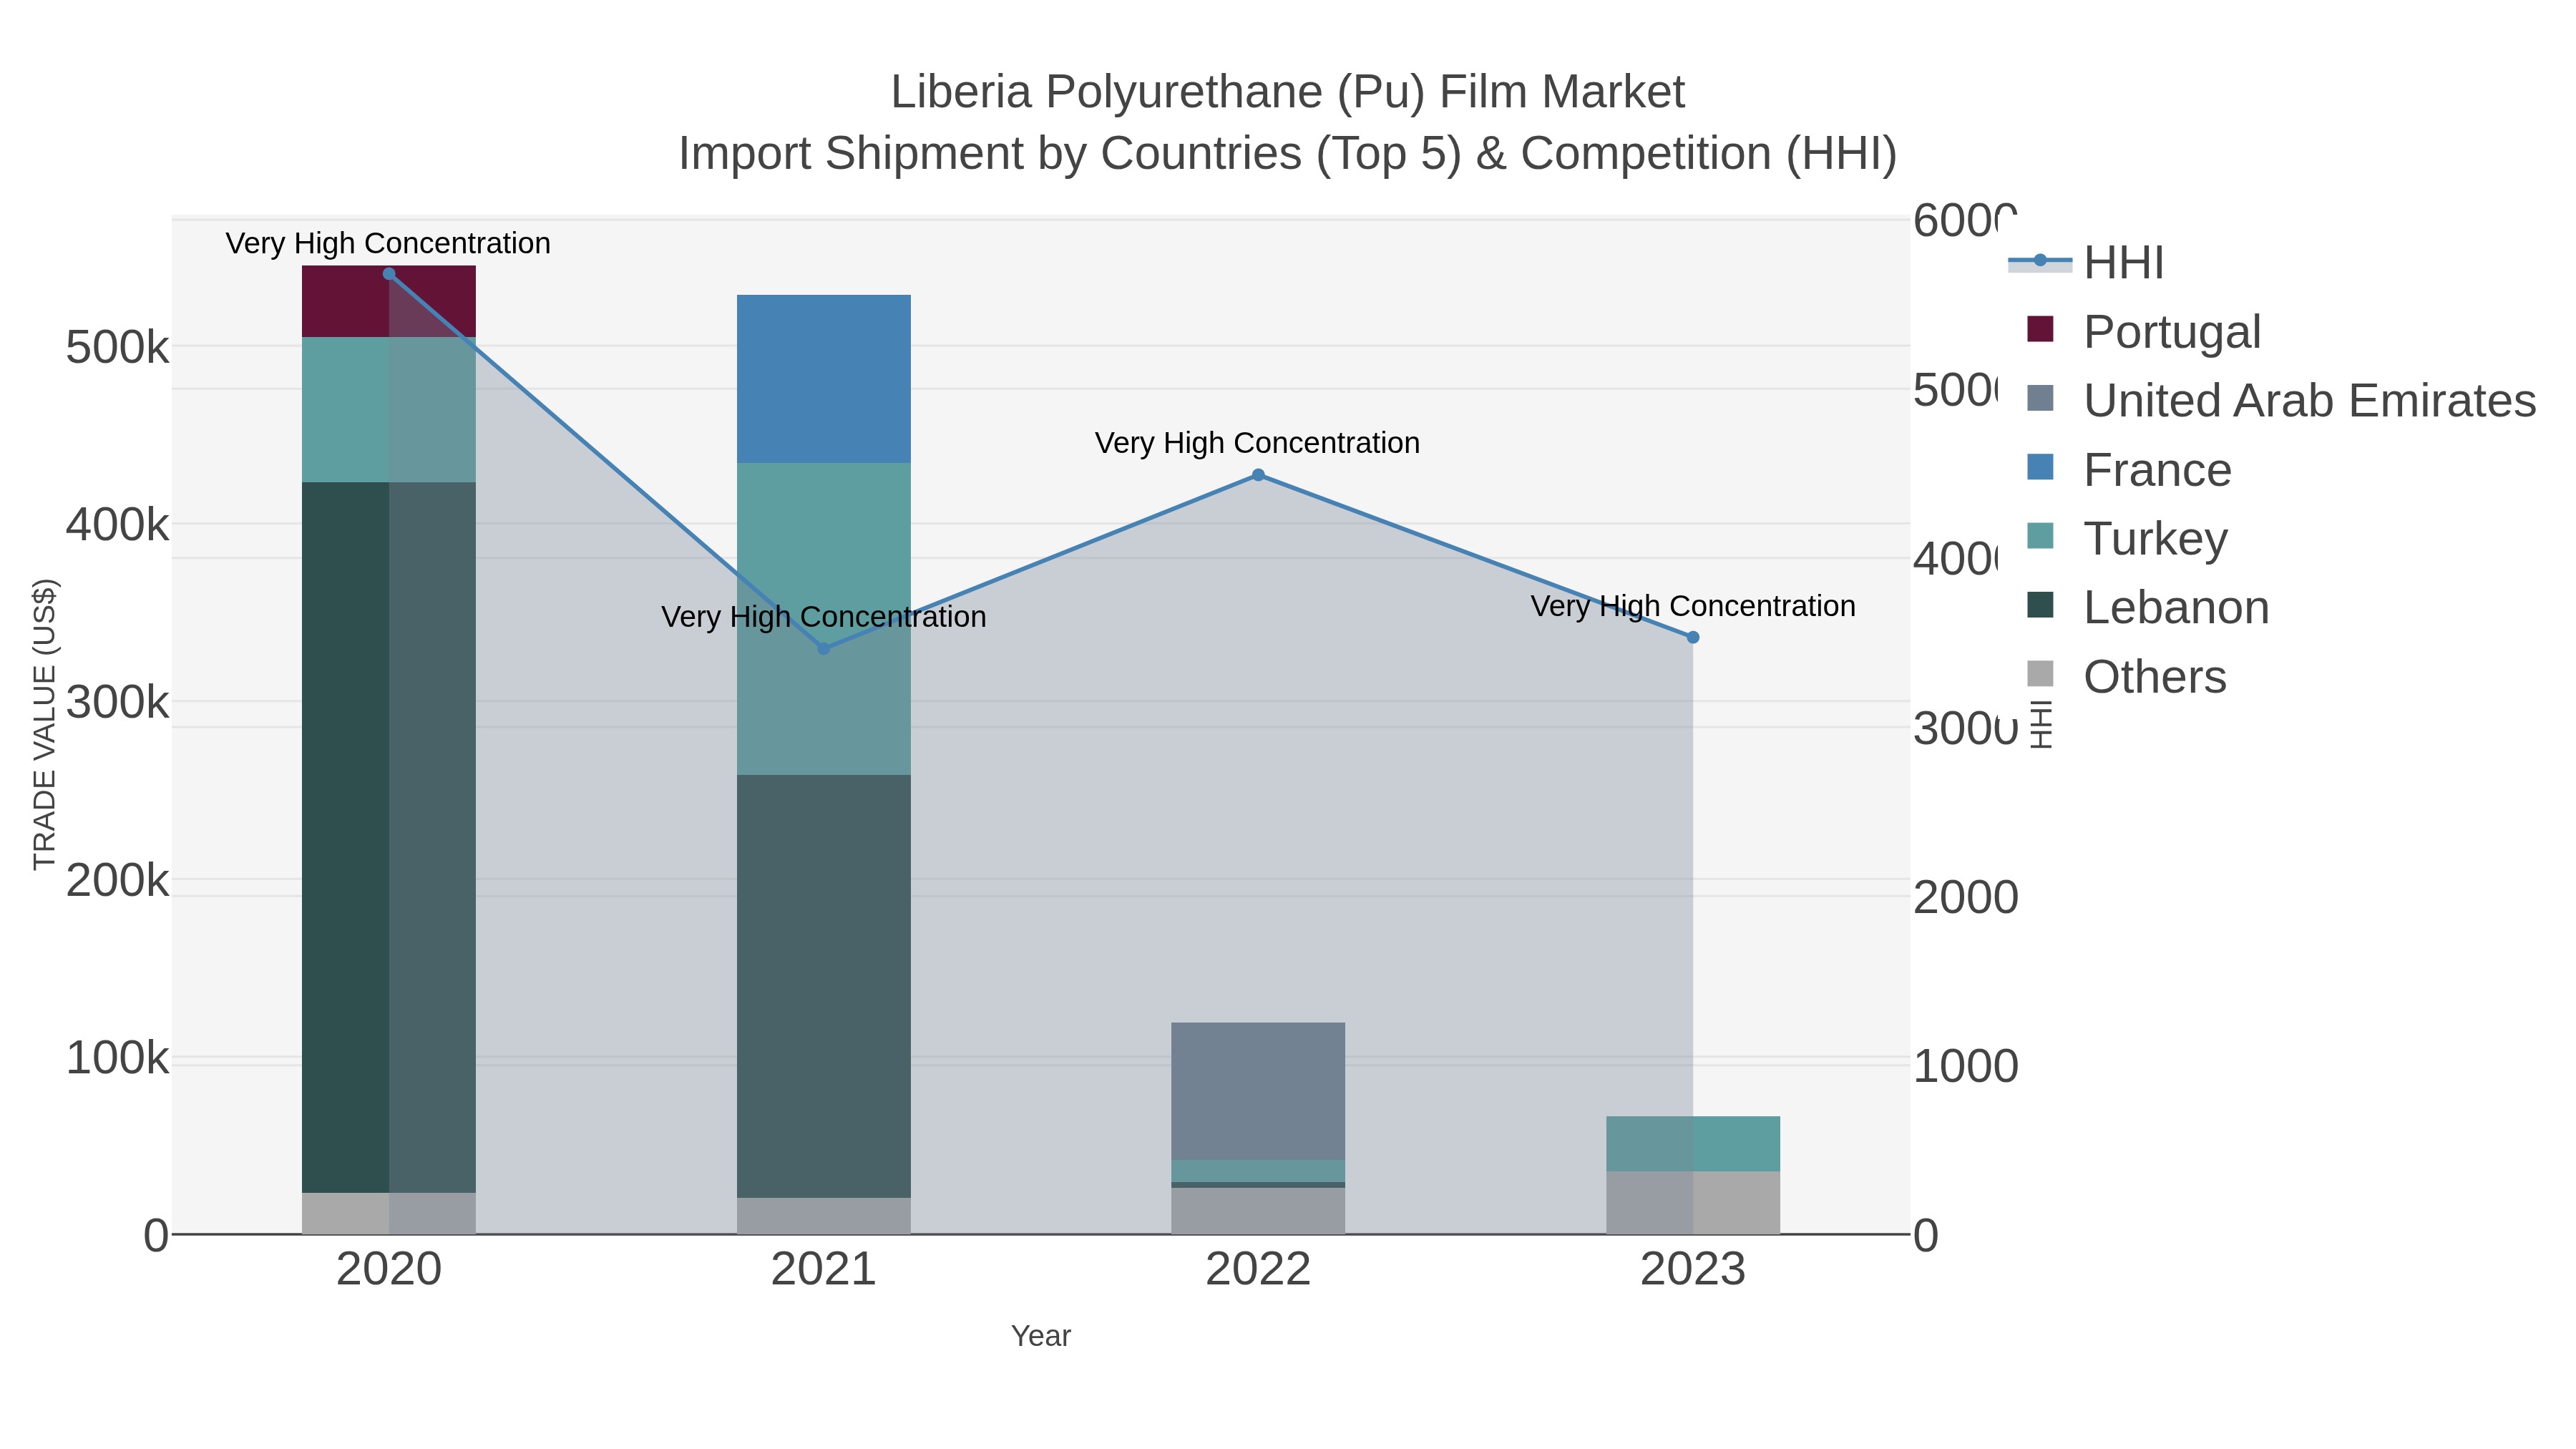The image size is (2576, 1449).
Task: Click the France segment in 2021 bar
Action: click(x=824, y=379)
